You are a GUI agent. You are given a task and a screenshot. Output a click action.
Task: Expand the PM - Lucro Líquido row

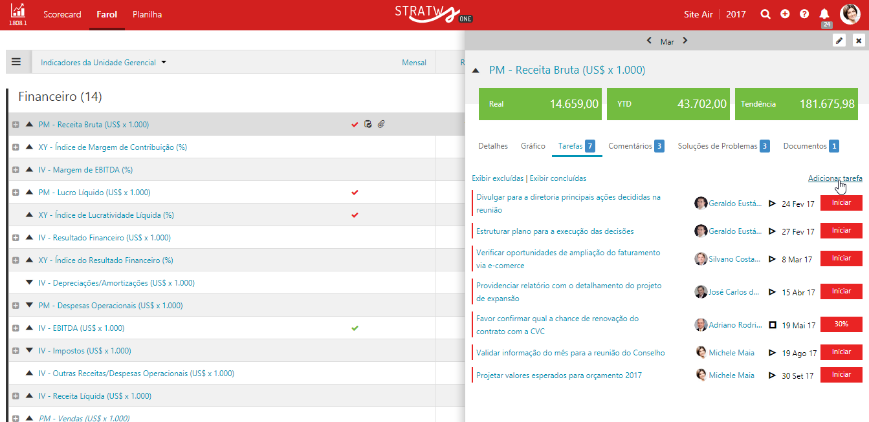click(x=16, y=193)
